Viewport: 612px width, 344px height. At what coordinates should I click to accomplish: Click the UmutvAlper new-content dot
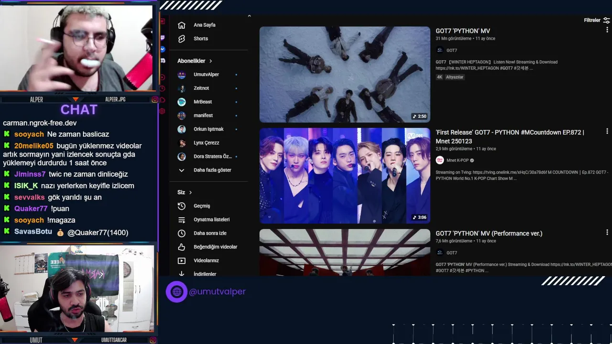click(x=236, y=75)
